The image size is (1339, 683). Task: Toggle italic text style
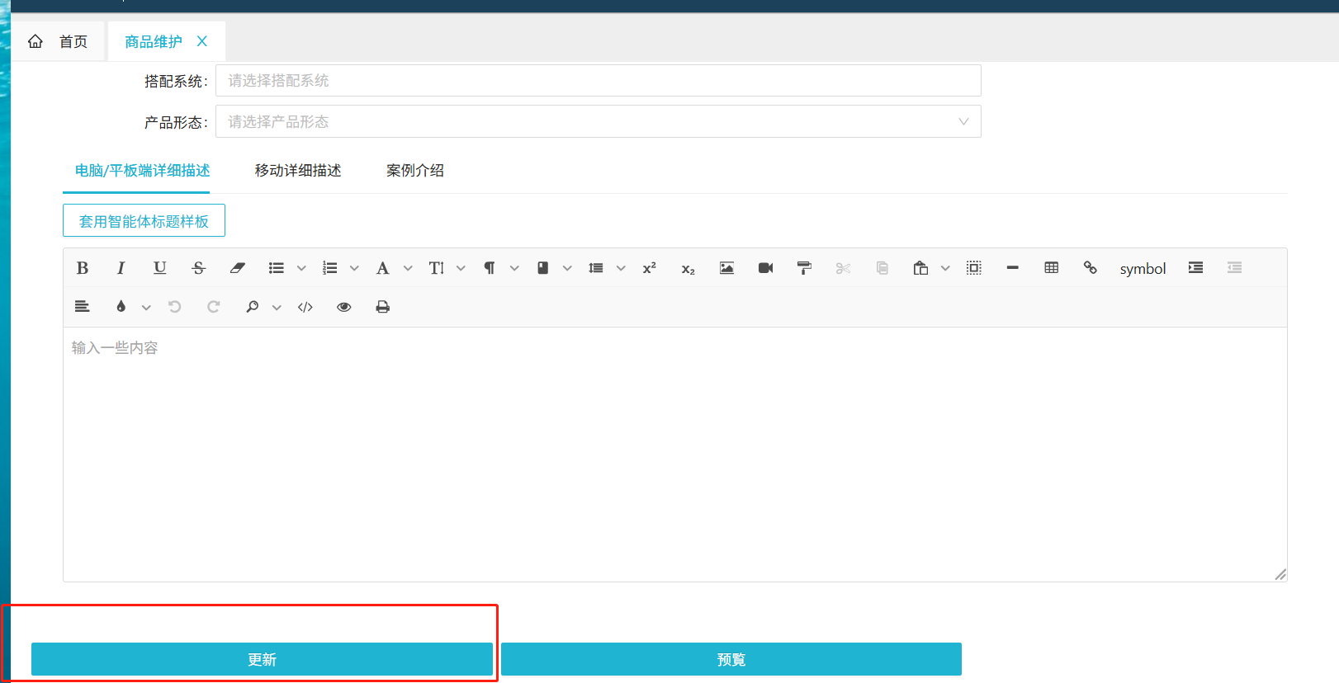(121, 268)
